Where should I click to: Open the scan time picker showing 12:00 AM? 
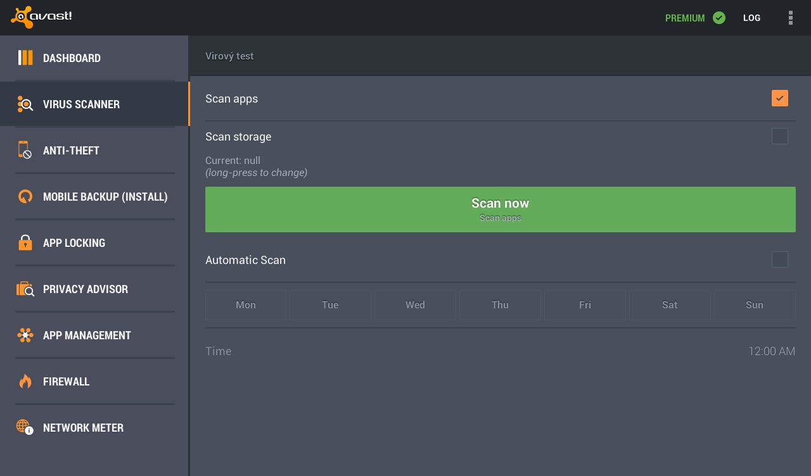772,351
